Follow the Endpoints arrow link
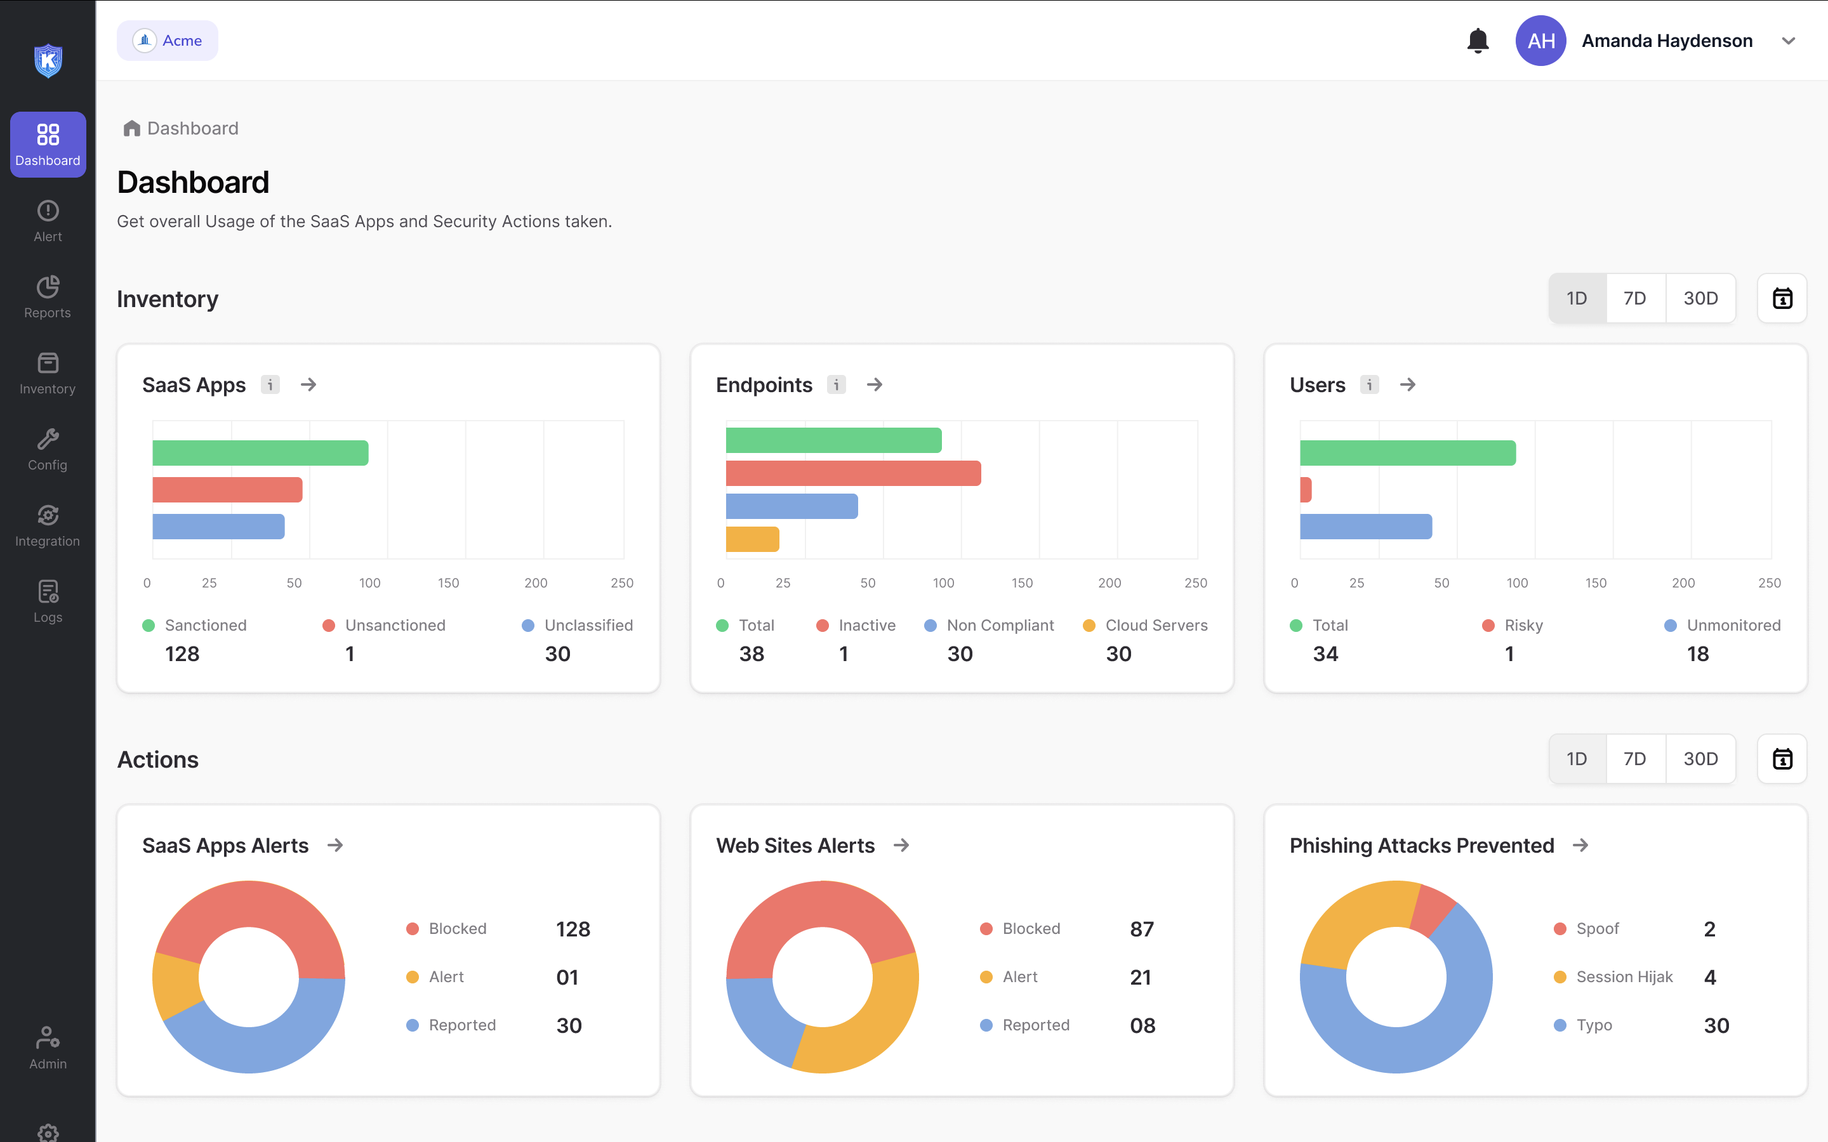The image size is (1828, 1142). [875, 384]
